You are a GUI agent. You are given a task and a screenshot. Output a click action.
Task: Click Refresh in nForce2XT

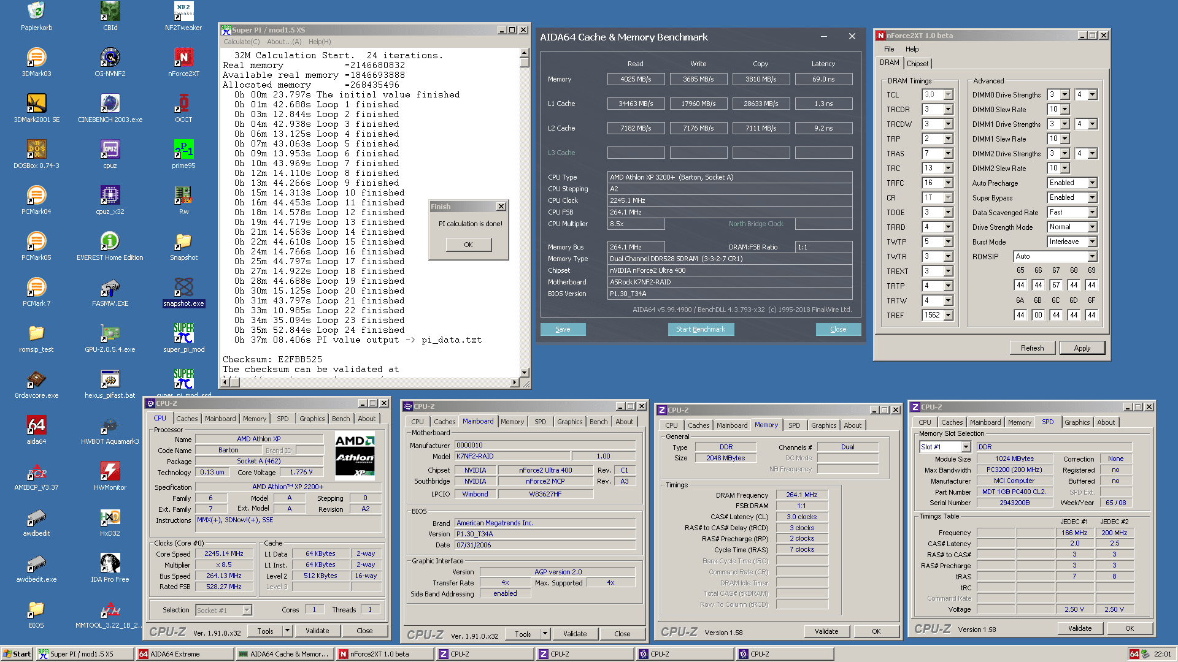point(1032,348)
